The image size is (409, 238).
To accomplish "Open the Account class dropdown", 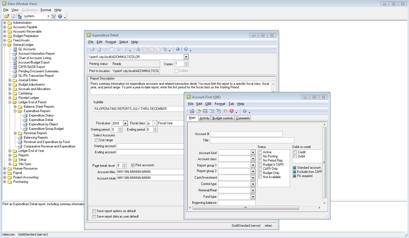I will tap(253, 159).
